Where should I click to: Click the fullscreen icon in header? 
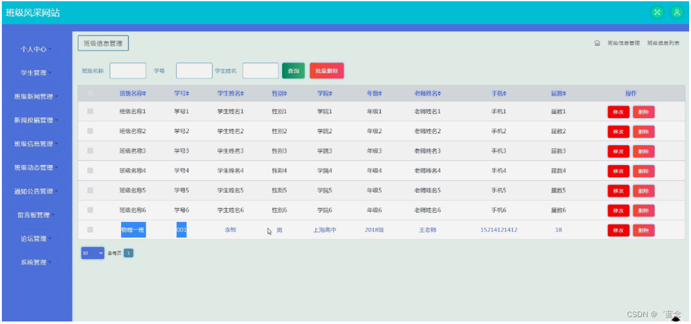[x=657, y=13]
